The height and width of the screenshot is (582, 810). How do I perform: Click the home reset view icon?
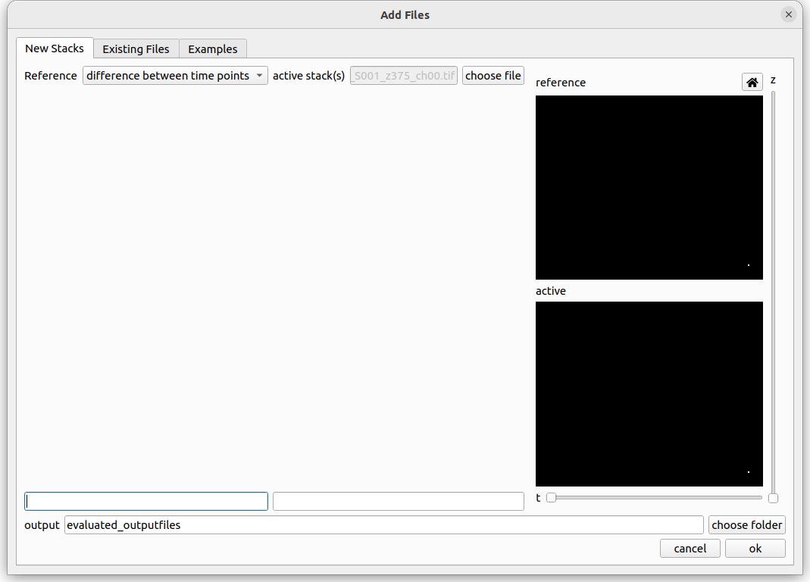(x=752, y=82)
